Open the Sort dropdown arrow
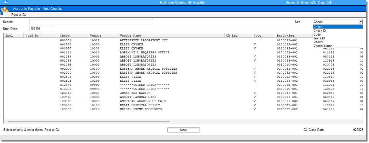The height and width of the screenshot is (143, 369). coord(360,22)
